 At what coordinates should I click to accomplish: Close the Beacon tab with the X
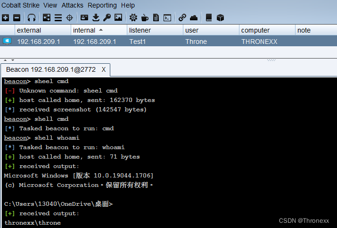[104, 69]
